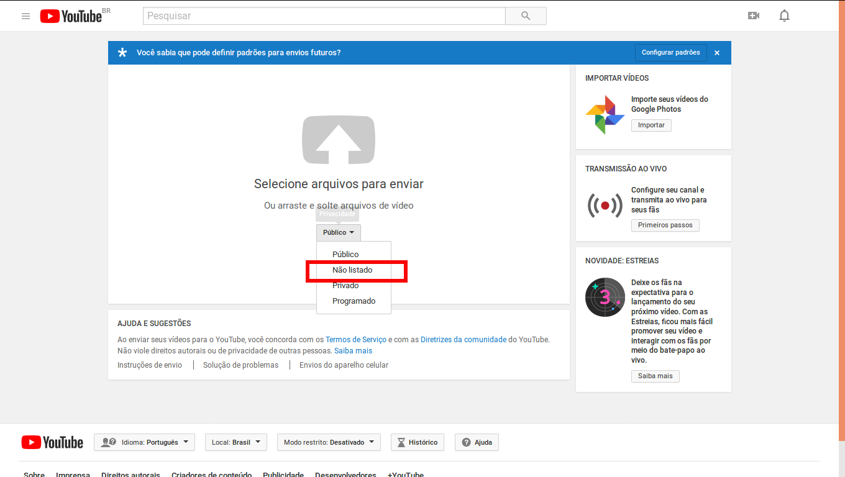
Task: Open Publicidade footer link
Action: 283,475
